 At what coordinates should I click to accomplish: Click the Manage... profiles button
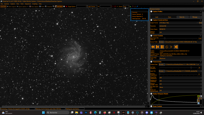196,17
